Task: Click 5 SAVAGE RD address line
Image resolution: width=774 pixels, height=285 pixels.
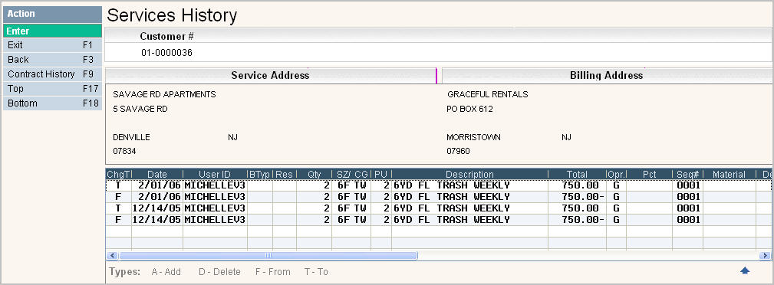Action: [140, 110]
